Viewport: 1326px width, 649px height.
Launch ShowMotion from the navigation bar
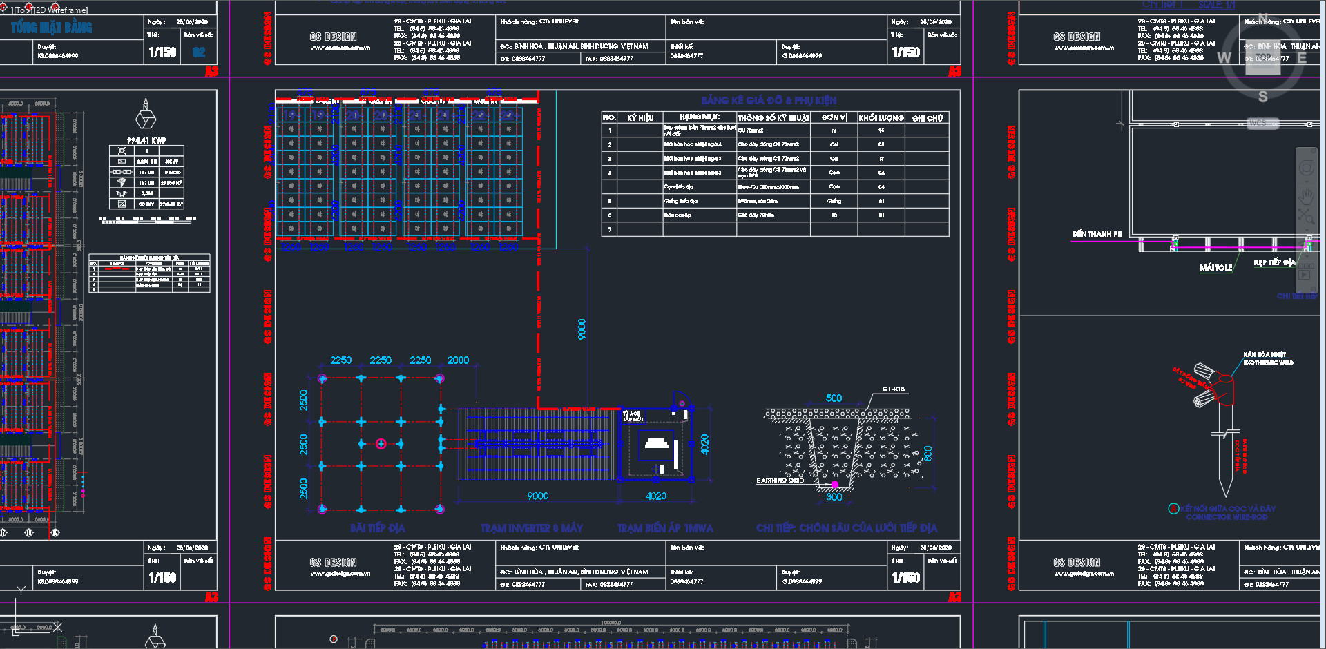(1306, 274)
